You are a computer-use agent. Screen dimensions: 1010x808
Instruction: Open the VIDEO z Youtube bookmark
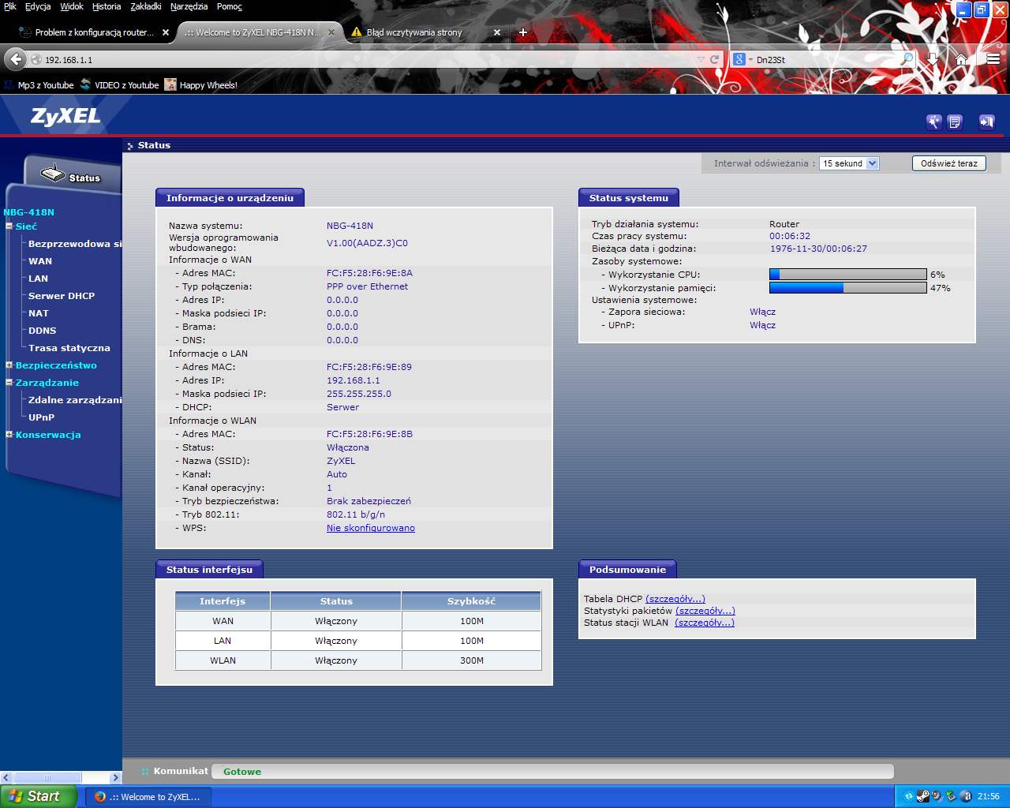click(x=119, y=85)
